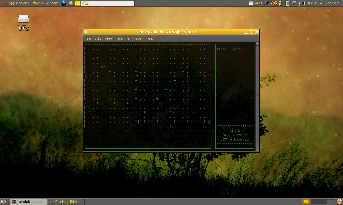Close the terminal window
343x205 pixels.
point(257,32)
